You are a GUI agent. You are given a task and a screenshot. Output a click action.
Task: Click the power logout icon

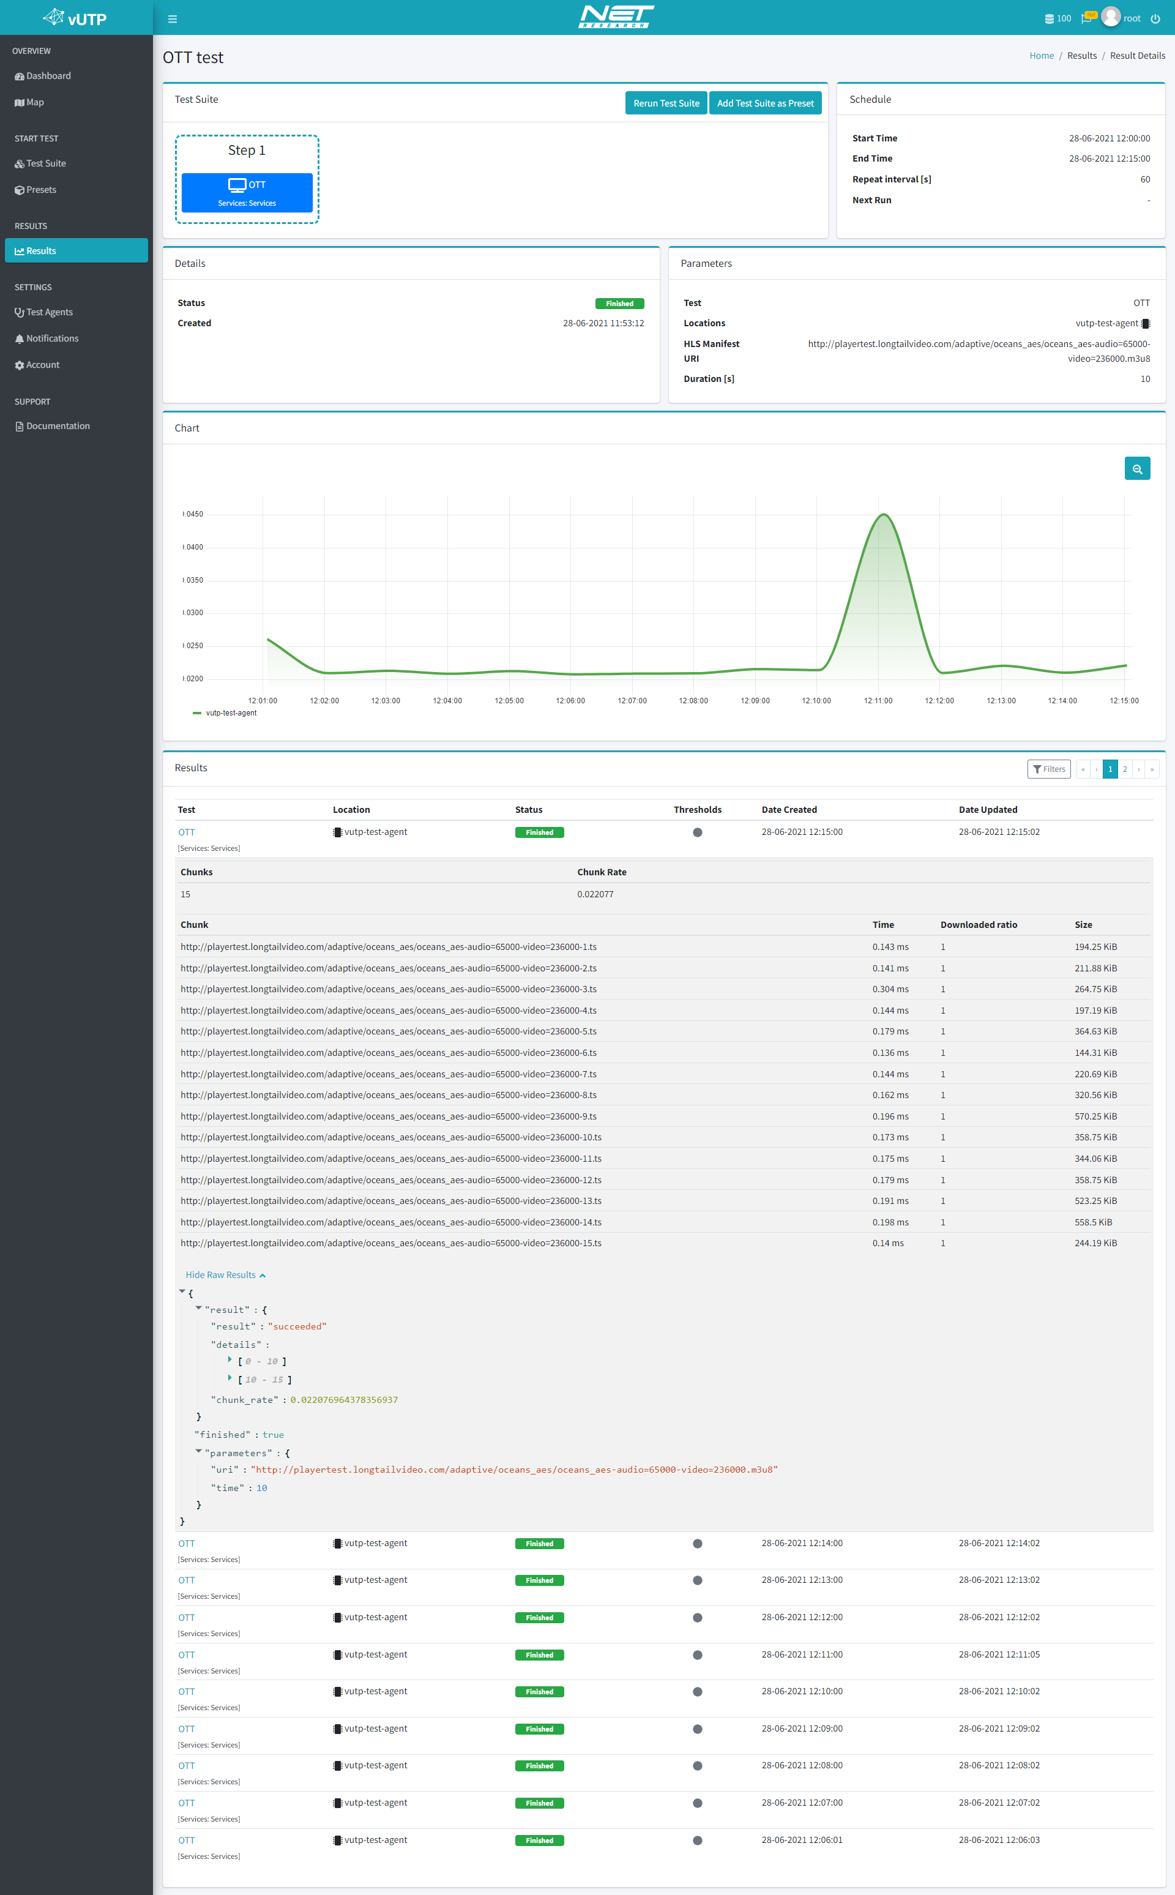pyautogui.click(x=1155, y=18)
